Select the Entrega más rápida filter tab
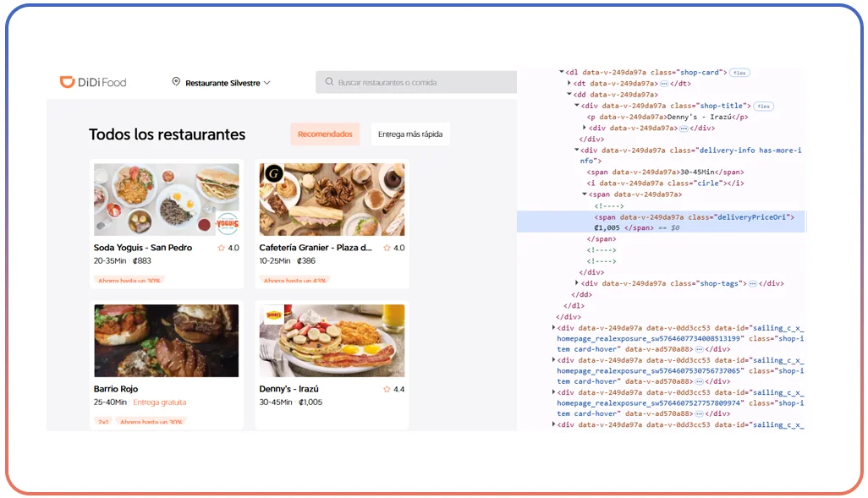This screenshot has height=498, width=868. click(409, 134)
